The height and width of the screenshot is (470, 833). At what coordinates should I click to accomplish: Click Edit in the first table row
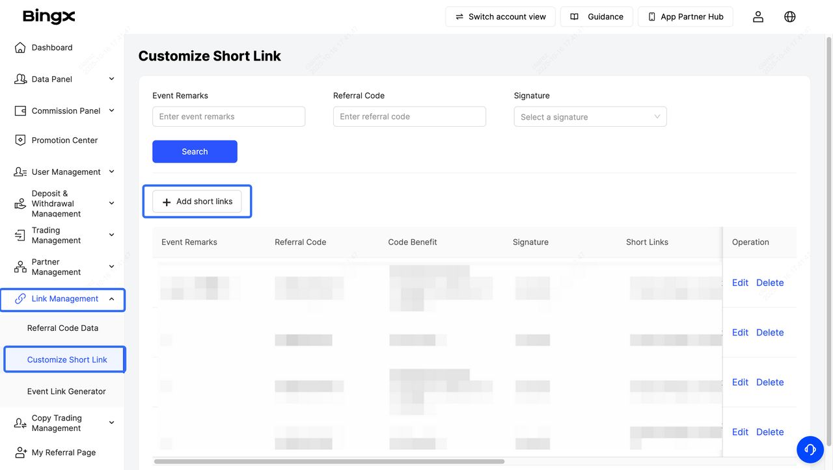coord(740,283)
